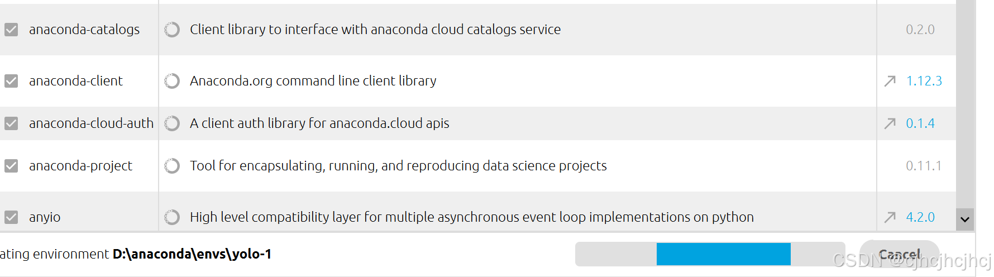This screenshot has width=994, height=277.
Task: Open the anyio version 4.2.0 link
Action: coord(920,217)
